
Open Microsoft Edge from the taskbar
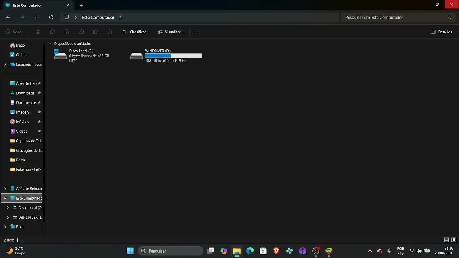tap(250, 251)
